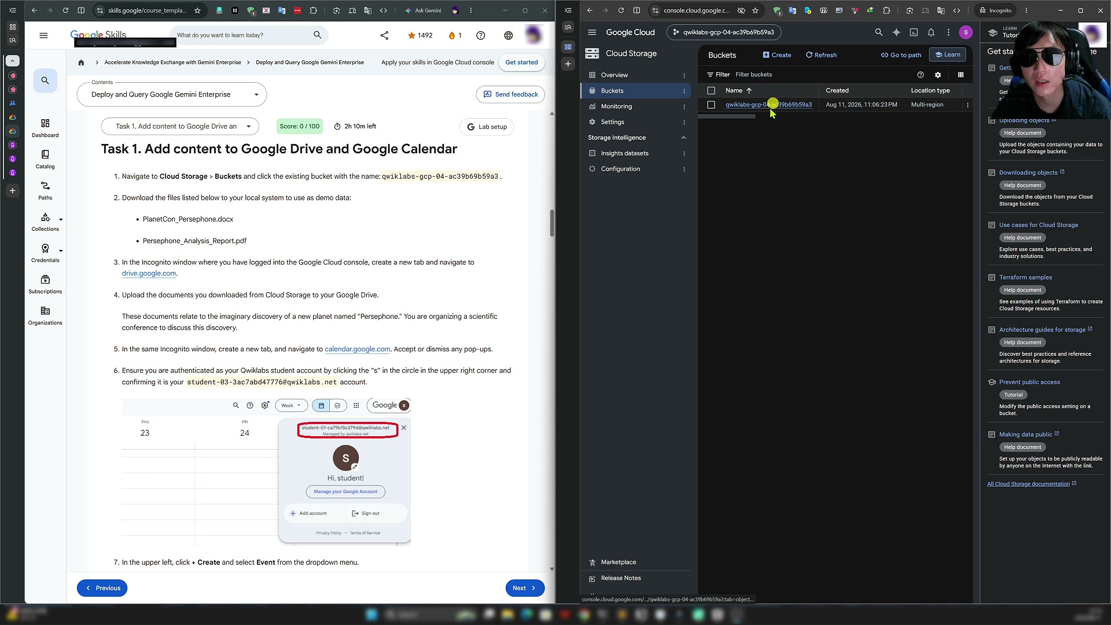Click Create in the Buckets toolbar
This screenshot has height=625, width=1111.
point(777,55)
